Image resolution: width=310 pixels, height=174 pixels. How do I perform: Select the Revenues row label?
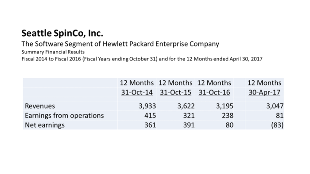[x=40, y=106]
